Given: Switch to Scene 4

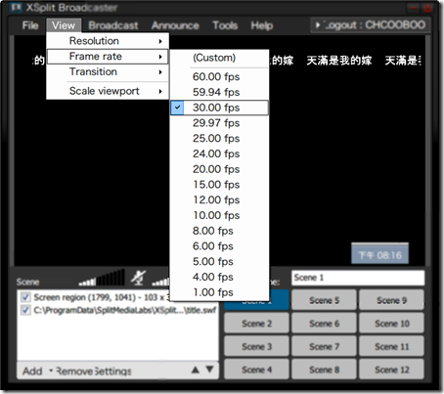Looking at the screenshot, I should coord(256,370).
